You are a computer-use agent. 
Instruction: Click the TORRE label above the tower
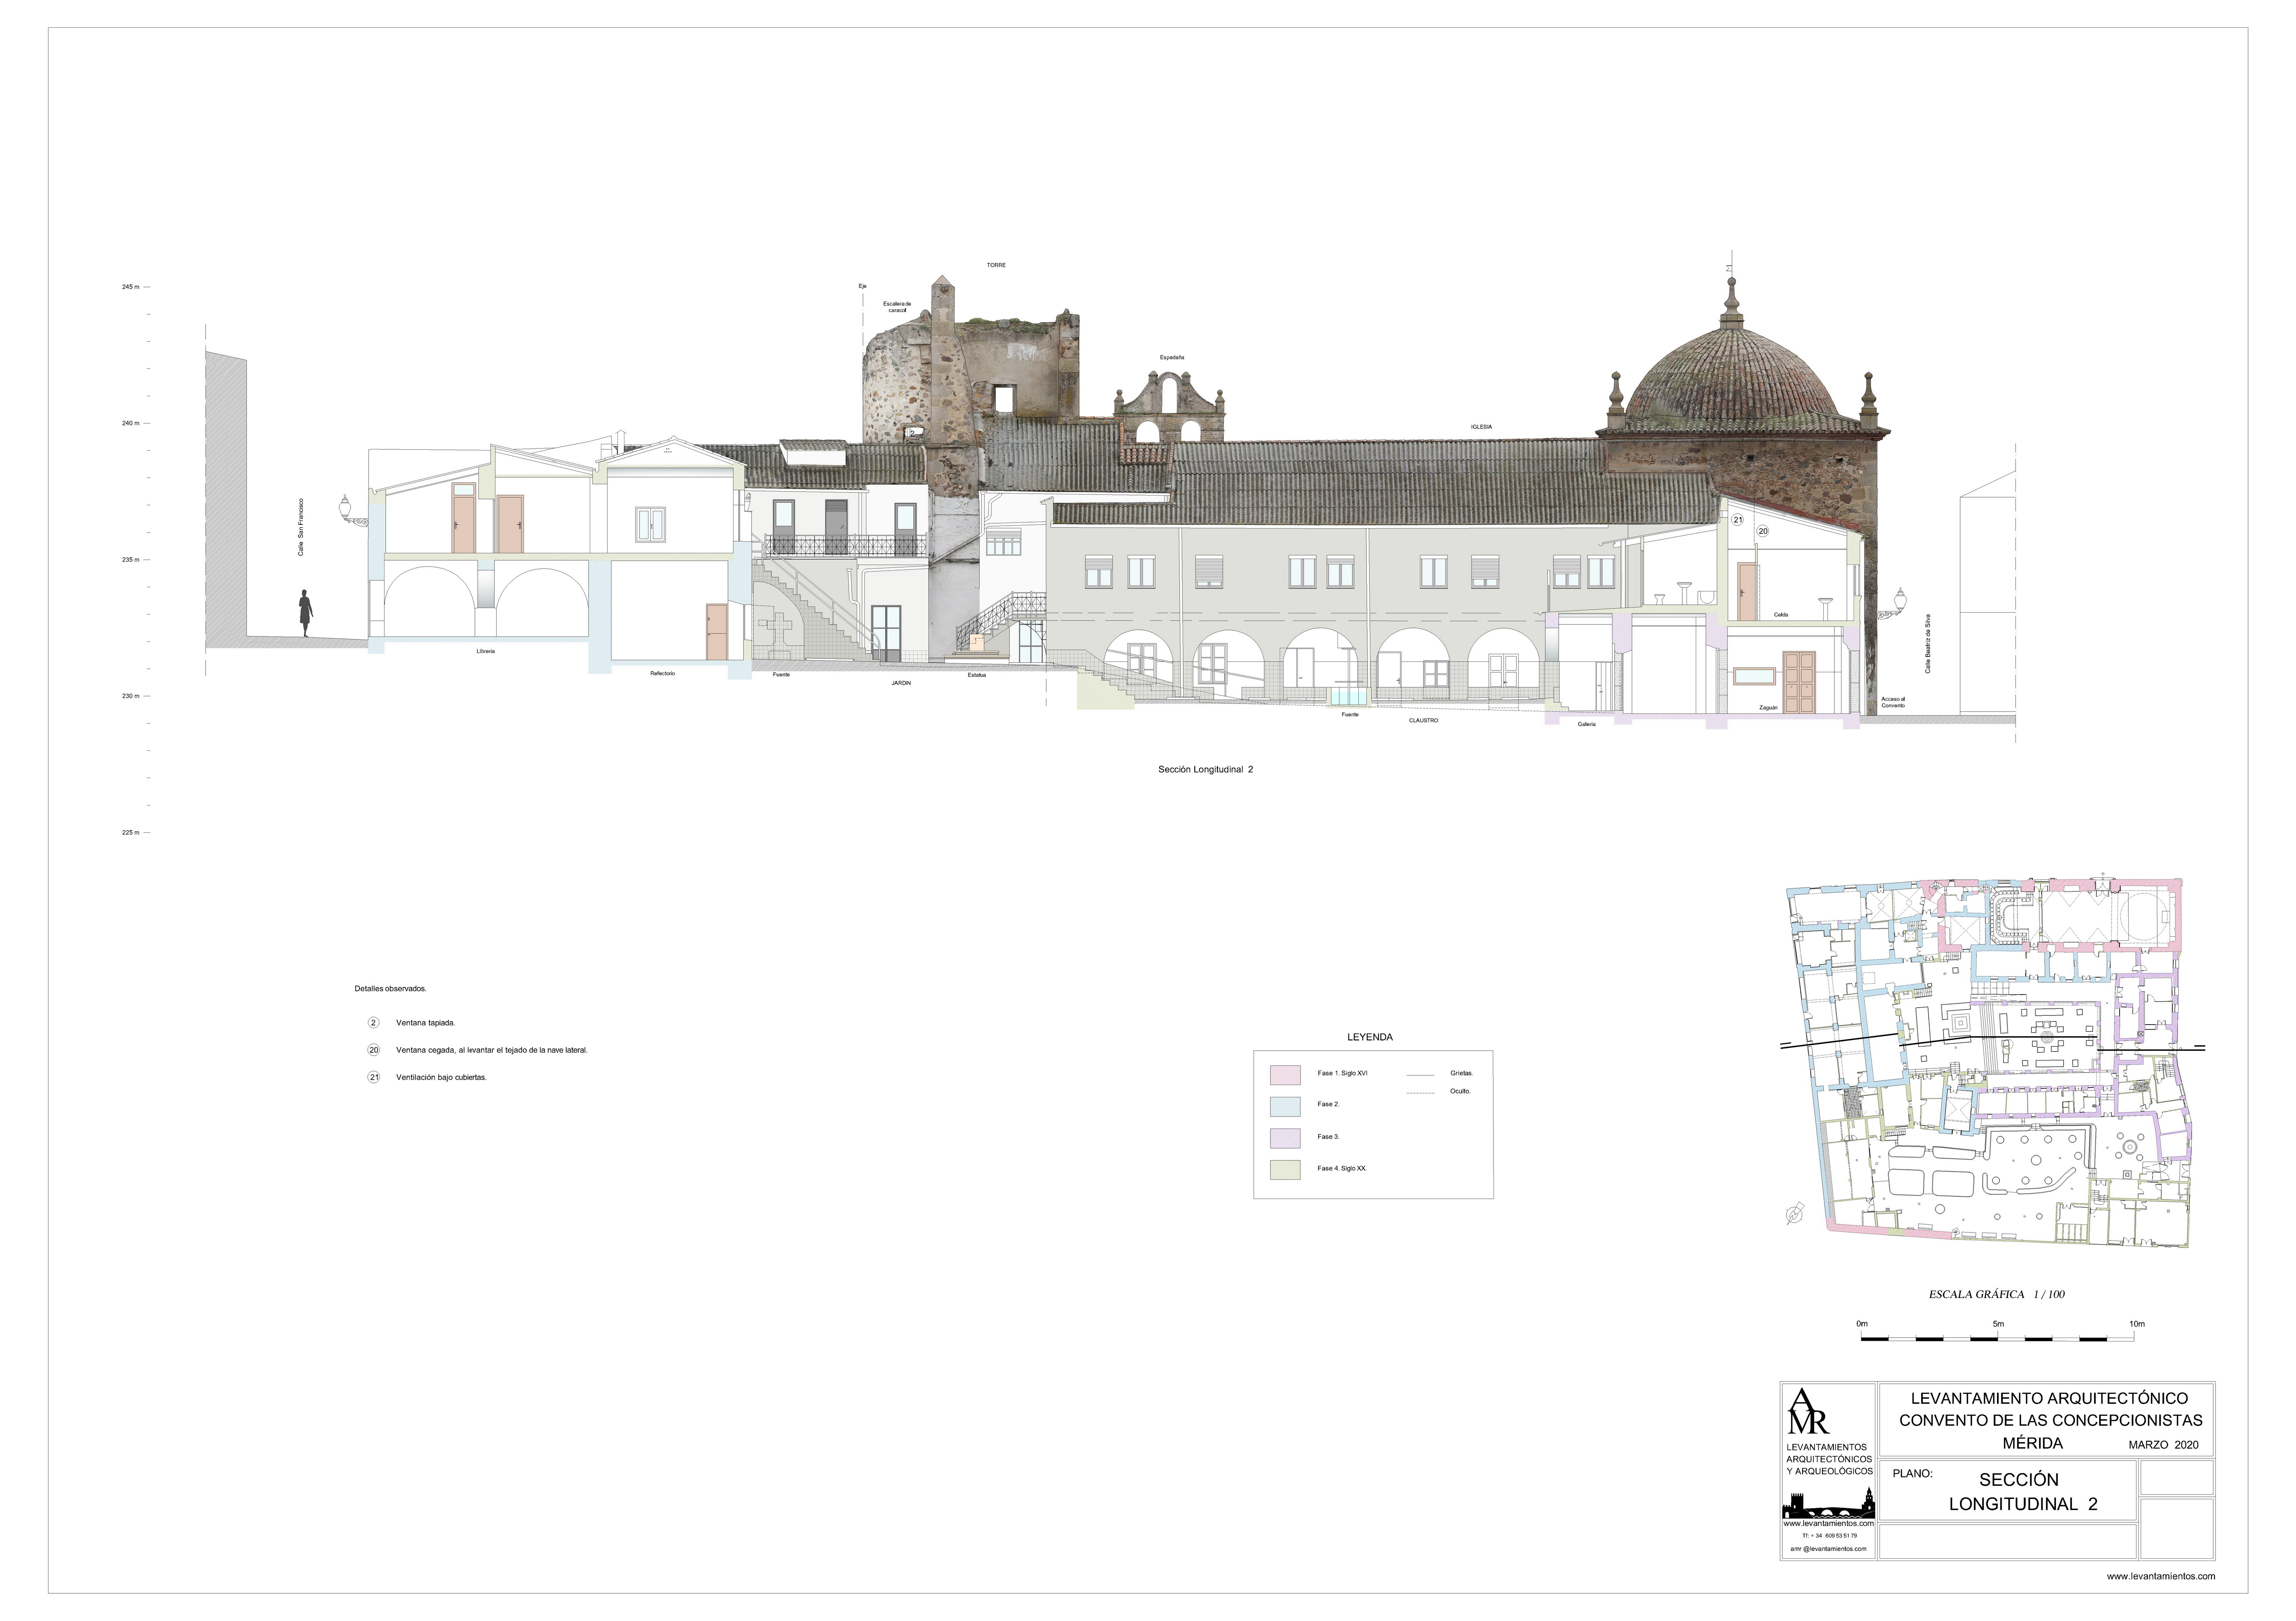[x=996, y=265]
